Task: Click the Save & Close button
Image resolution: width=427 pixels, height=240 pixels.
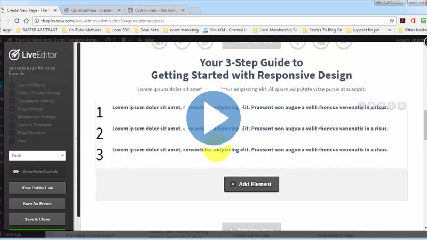Action: click(x=37, y=219)
